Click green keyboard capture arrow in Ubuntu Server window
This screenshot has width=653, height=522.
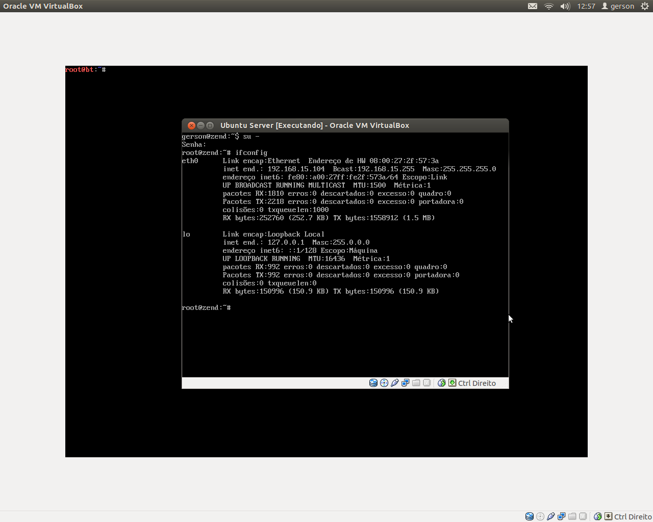point(453,383)
